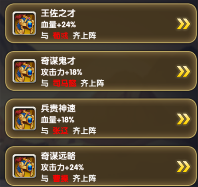198x187 pixels.
Task: Expand the 奇谋远略 entry with yellow arrows
Action: (x=183, y=167)
